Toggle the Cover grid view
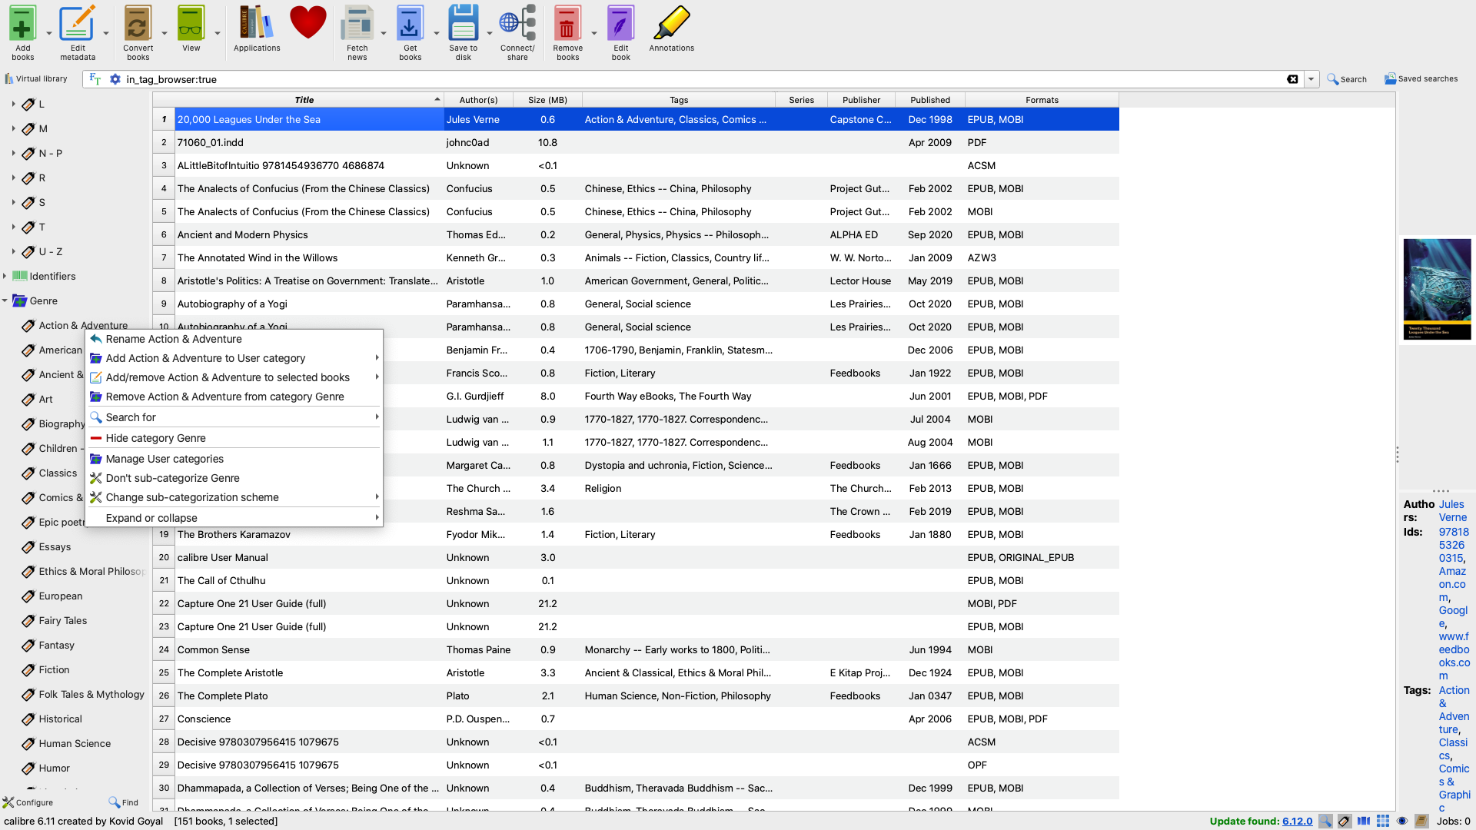 click(x=1383, y=821)
